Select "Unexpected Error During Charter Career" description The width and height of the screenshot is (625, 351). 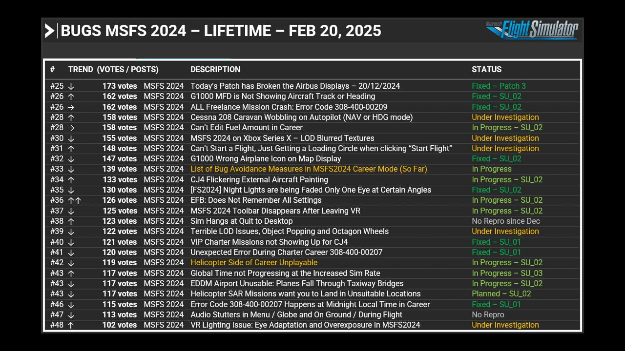(286, 253)
